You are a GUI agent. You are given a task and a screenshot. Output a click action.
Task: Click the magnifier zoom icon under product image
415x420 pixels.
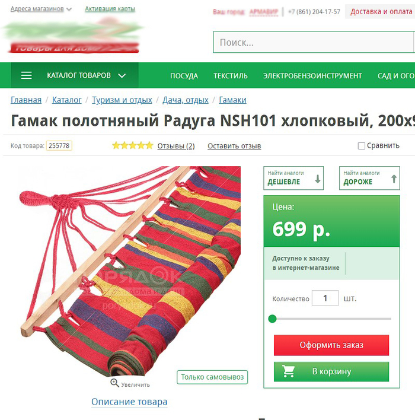(x=114, y=383)
